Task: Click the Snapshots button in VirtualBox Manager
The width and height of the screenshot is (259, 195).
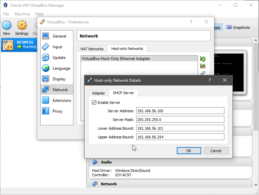Action: tap(238, 27)
